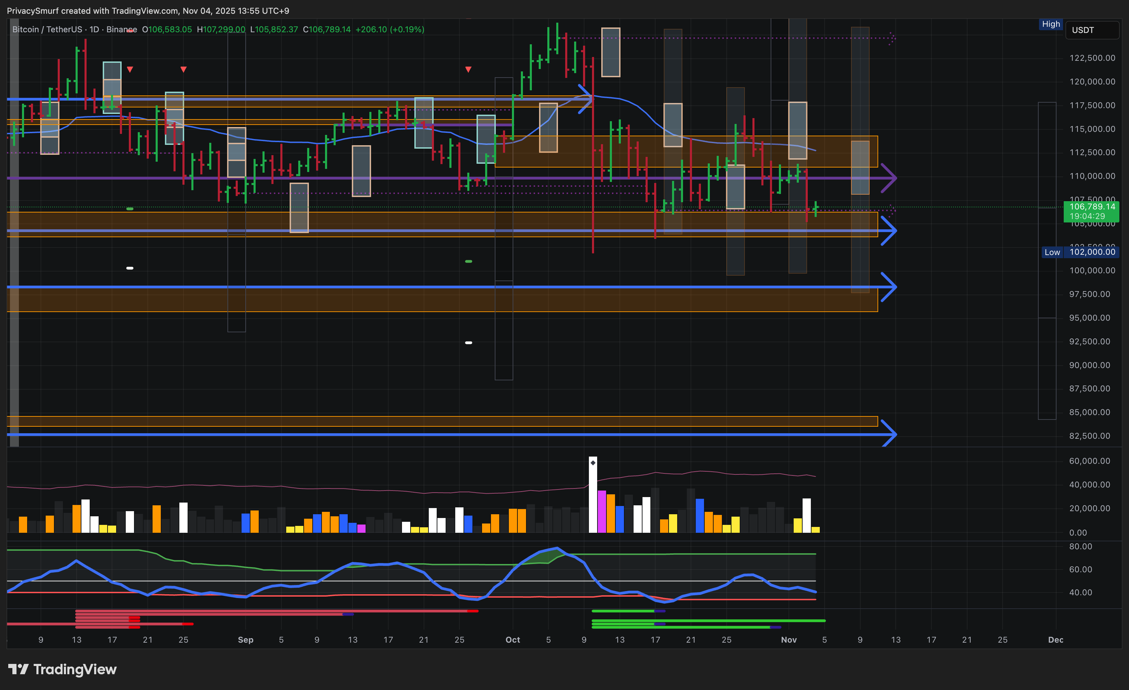Image resolution: width=1129 pixels, height=690 pixels.
Task: Click the Sep label on time axis
Action: [245, 640]
